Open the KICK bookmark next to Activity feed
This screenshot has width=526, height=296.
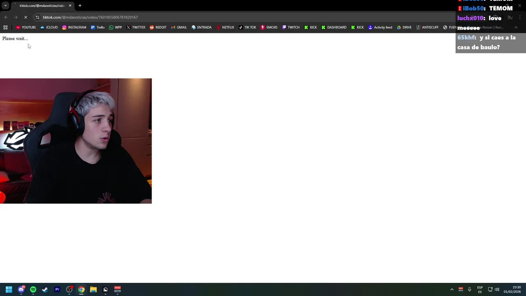357,28
